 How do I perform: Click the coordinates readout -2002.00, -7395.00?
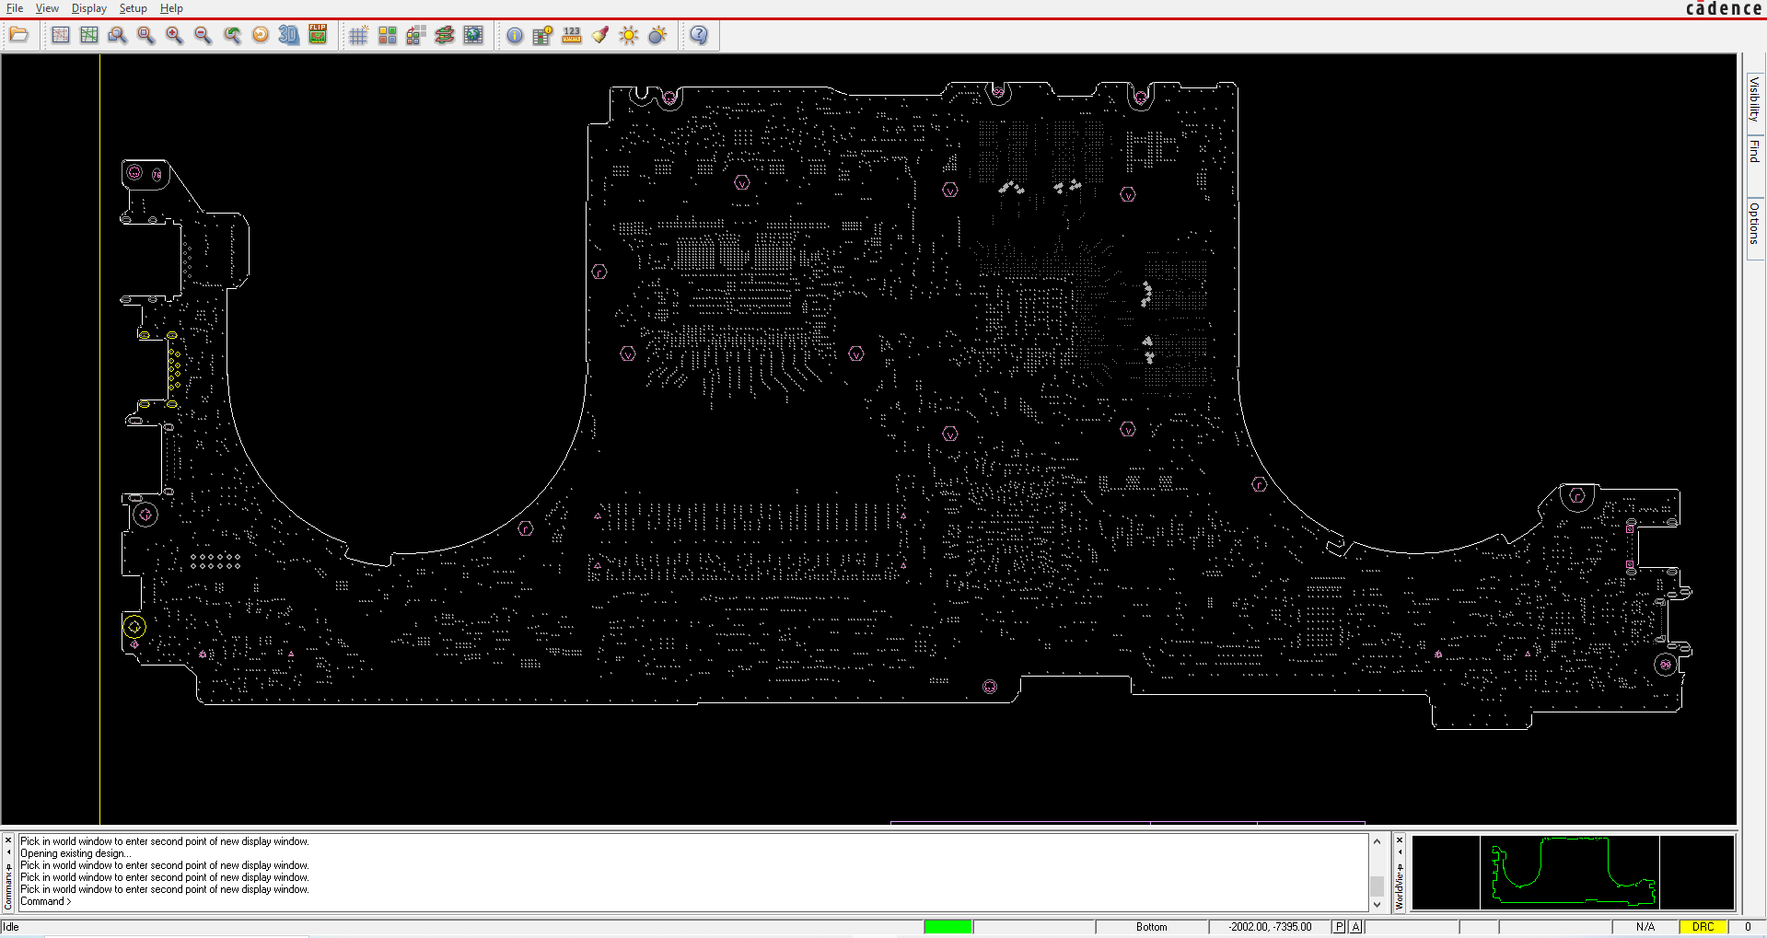(1270, 927)
